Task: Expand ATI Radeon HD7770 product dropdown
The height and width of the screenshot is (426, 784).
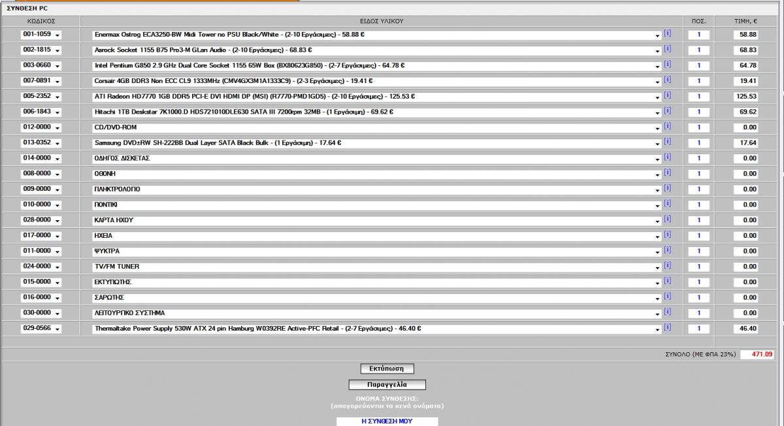Action: [x=376, y=96]
